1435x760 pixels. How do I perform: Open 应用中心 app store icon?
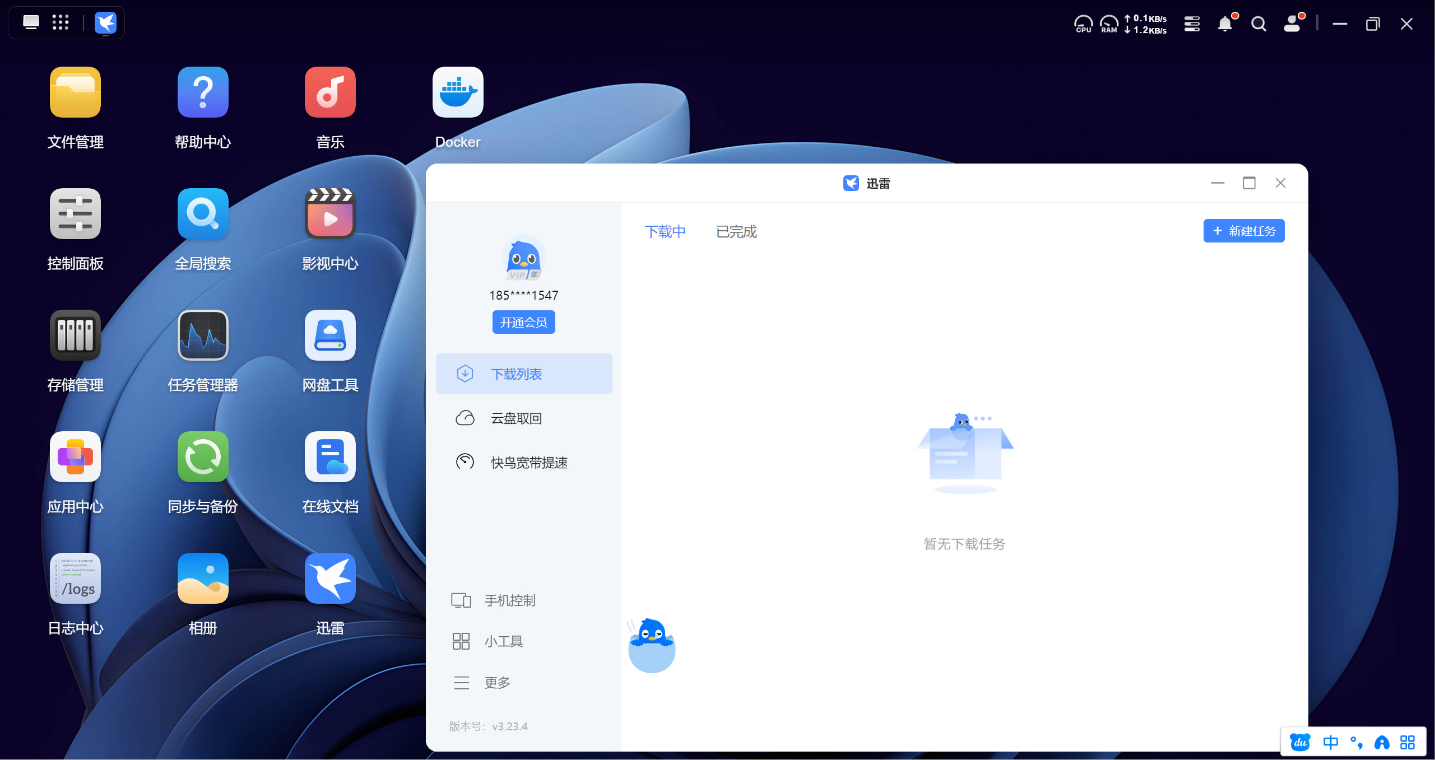click(75, 457)
